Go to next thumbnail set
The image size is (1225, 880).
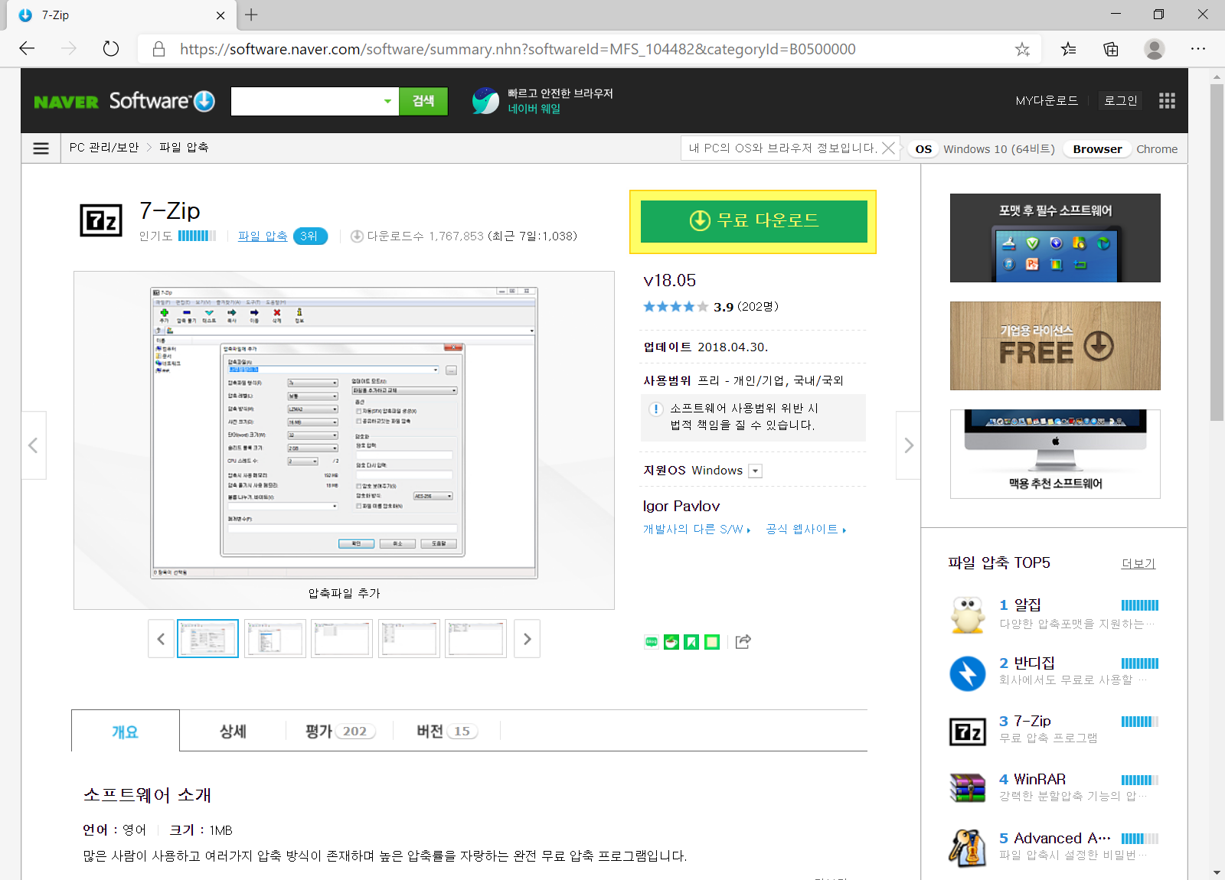coord(527,639)
